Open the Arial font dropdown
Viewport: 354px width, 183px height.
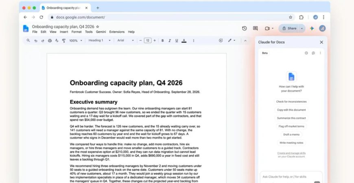coord(125,40)
